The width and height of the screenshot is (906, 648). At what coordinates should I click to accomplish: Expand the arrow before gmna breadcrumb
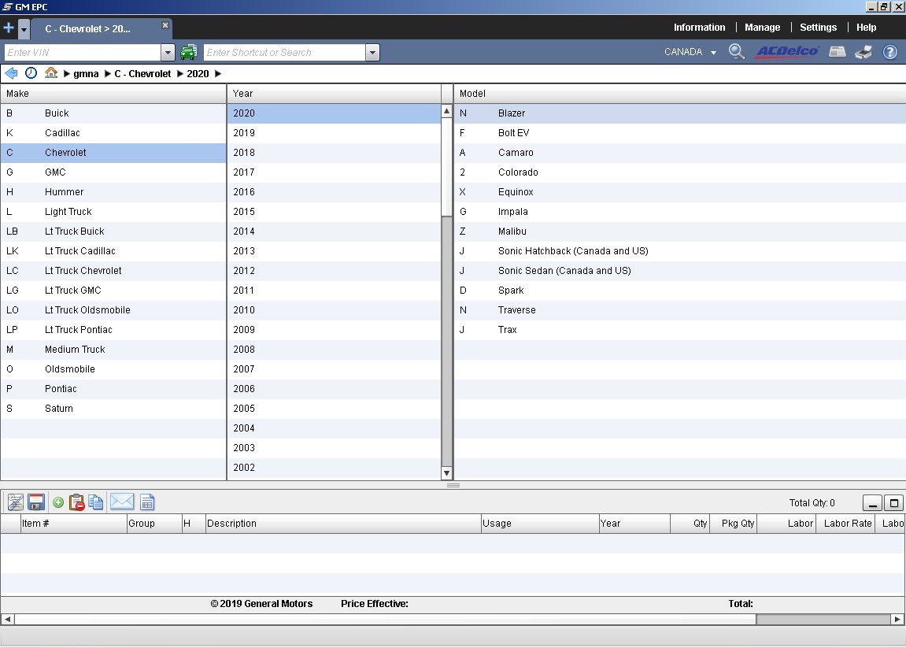tap(66, 73)
